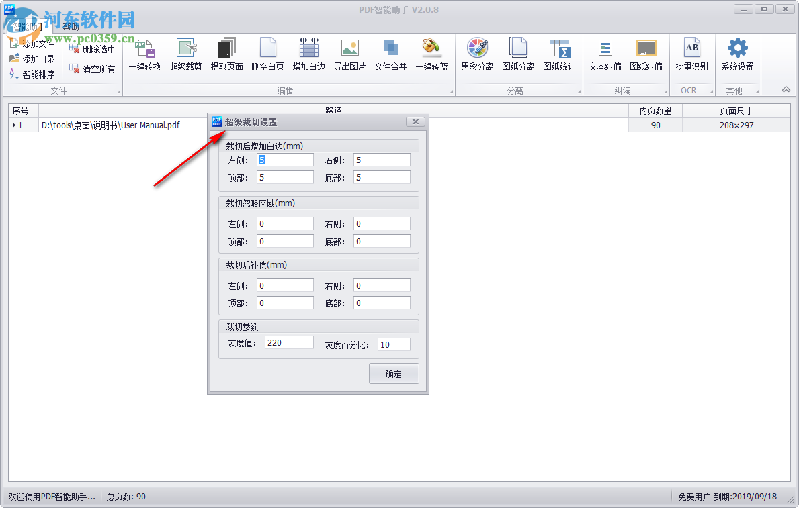Screen dimensions: 799x508
Task: Close the 超级裁切设置 dialog
Action: point(415,121)
